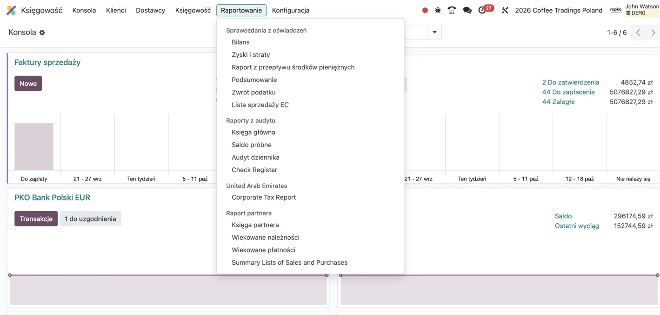Open the wrench and screwdriver tools icon
This screenshot has width=660, height=315.
point(505,10)
